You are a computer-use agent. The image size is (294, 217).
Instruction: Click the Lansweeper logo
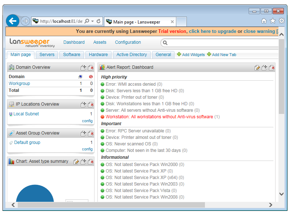click(32, 43)
